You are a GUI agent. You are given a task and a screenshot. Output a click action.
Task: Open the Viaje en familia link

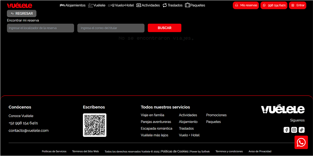pos(153,115)
